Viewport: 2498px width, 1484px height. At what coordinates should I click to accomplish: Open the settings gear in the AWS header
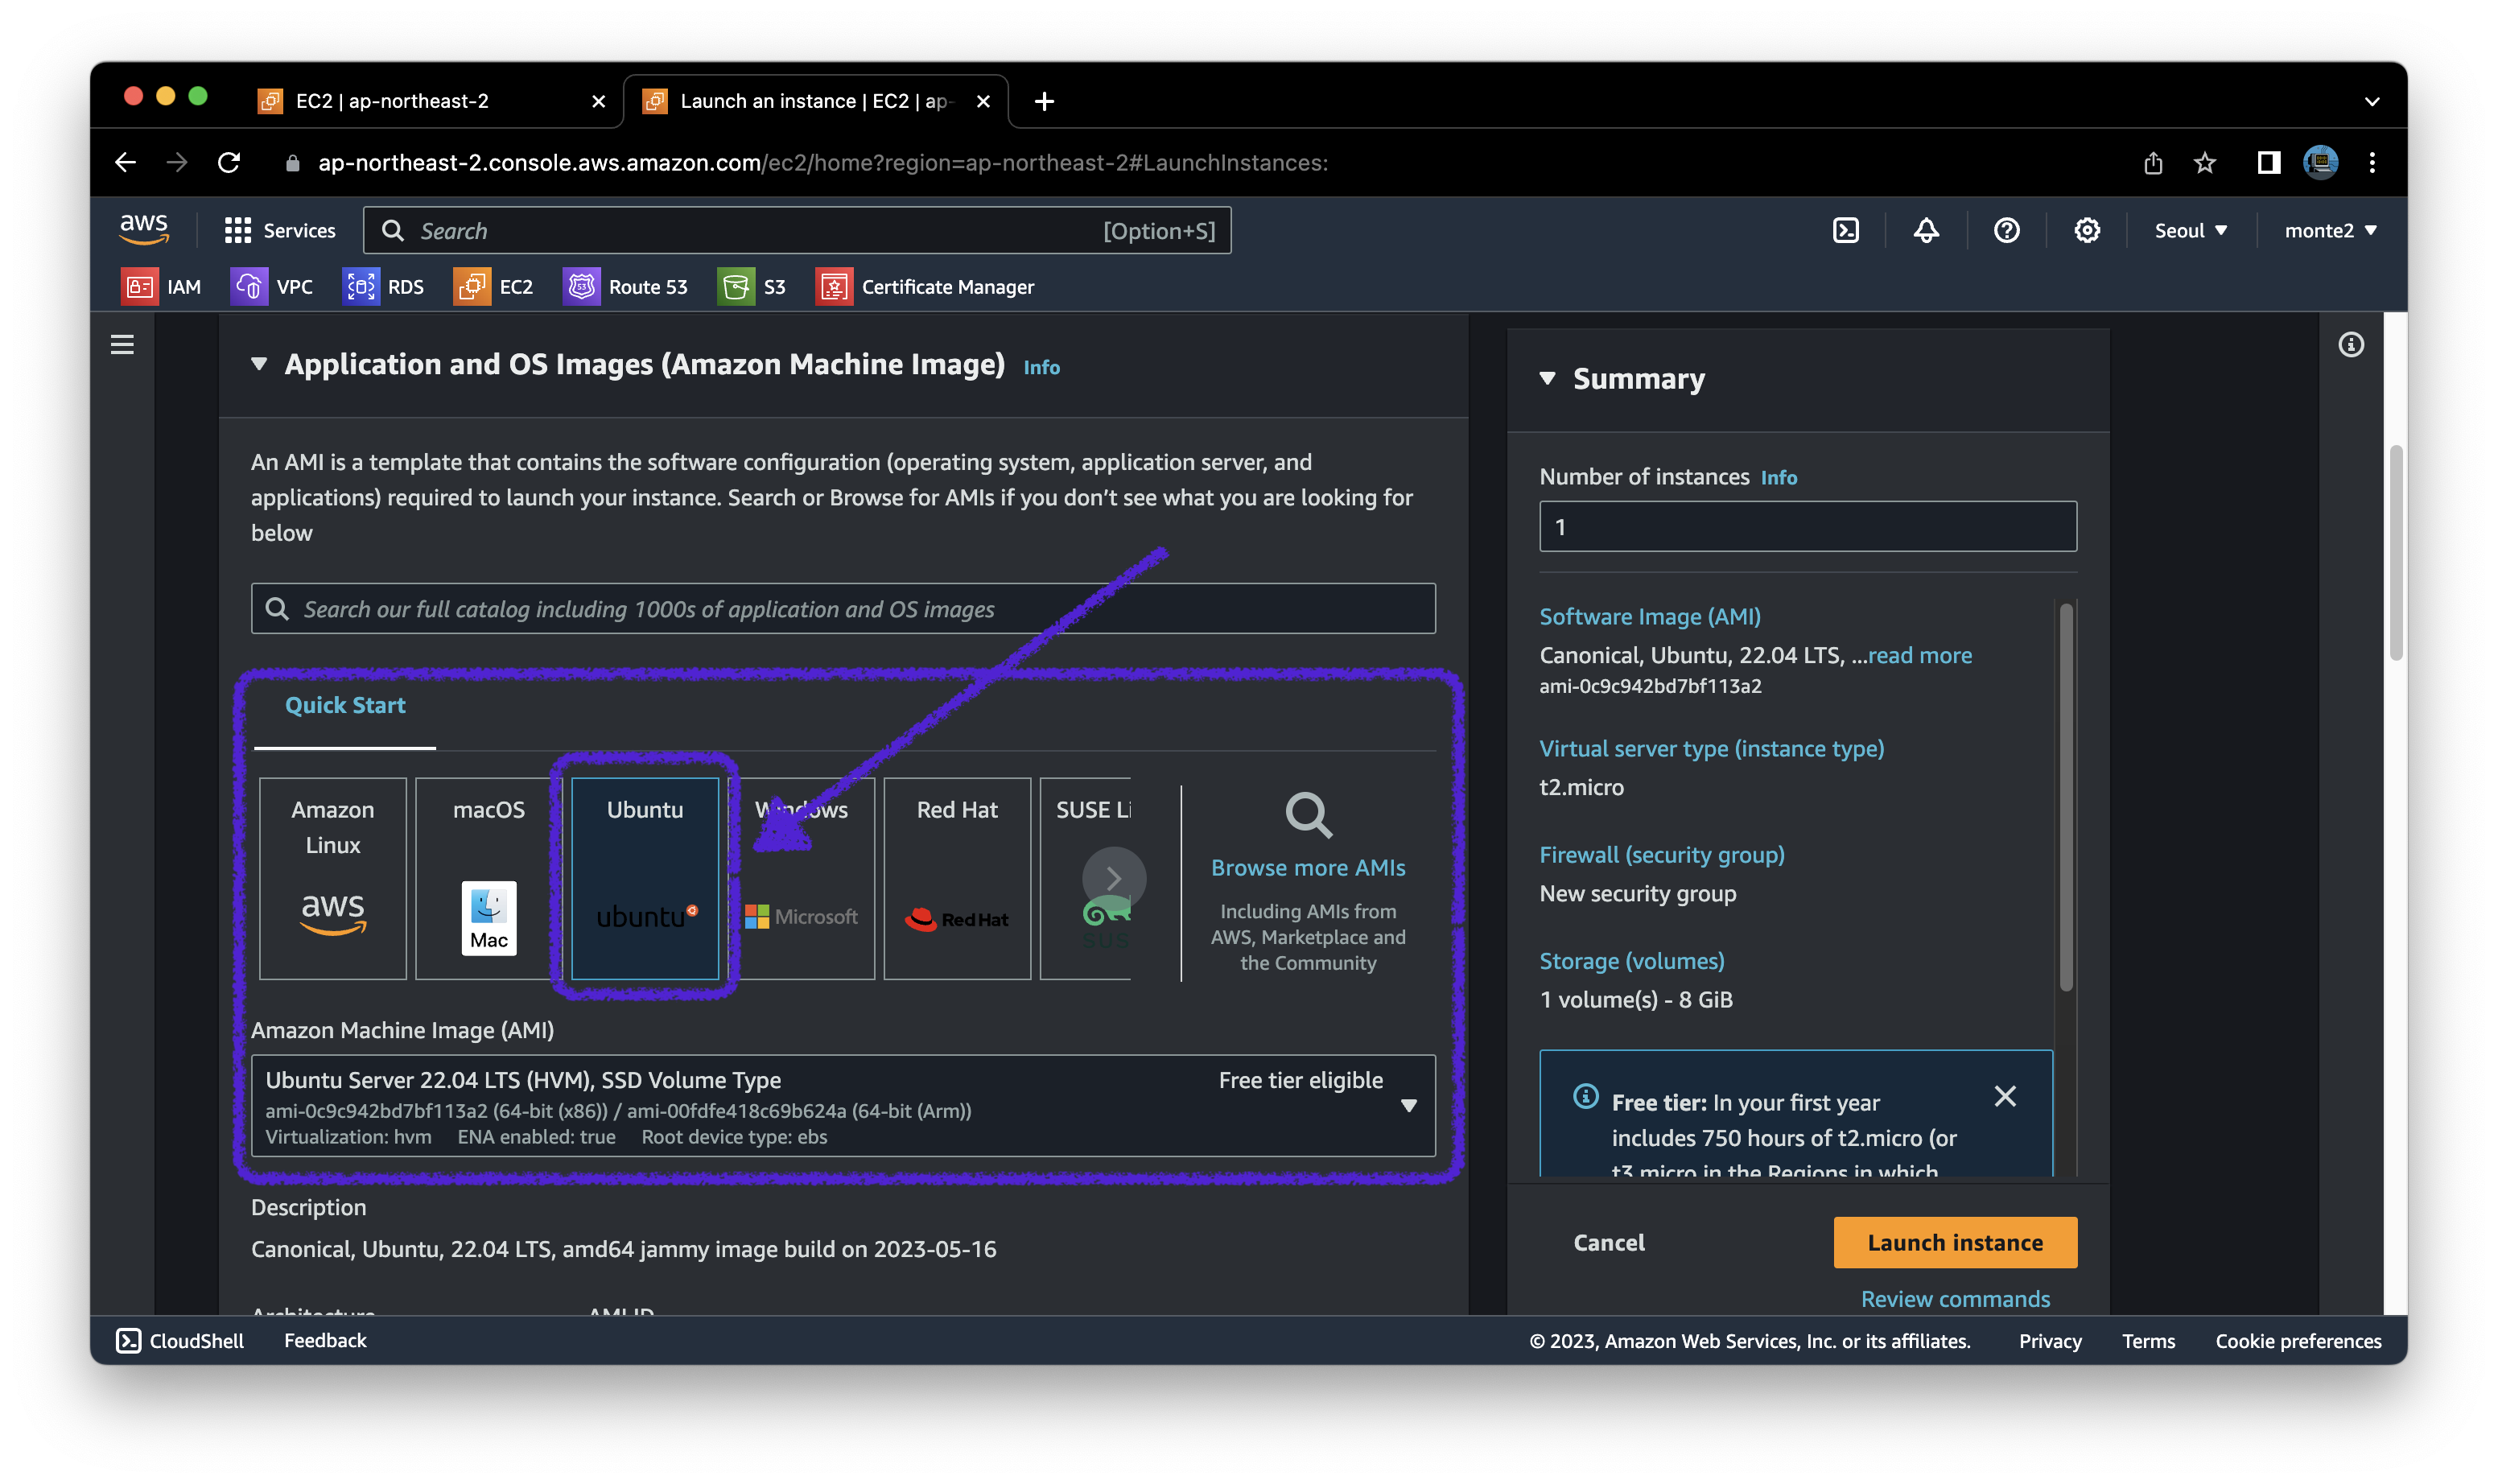click(2086, 231)
